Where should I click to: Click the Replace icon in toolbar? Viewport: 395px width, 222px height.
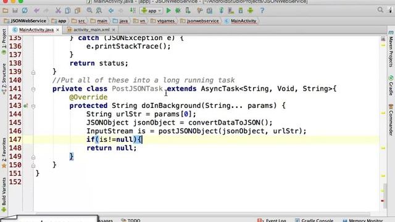99,10
